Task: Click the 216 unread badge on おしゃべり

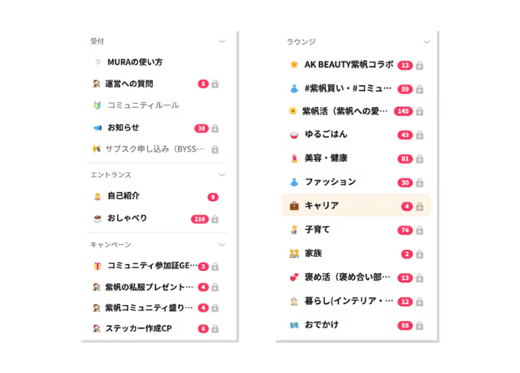Action: tap(200, 219)
